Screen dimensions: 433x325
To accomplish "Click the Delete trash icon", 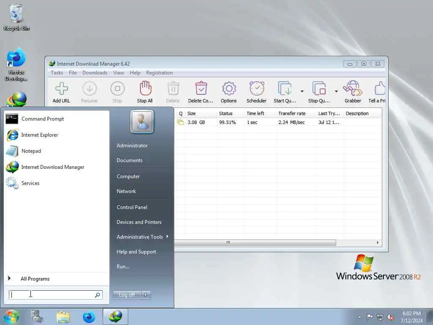I will coord(173,88).
